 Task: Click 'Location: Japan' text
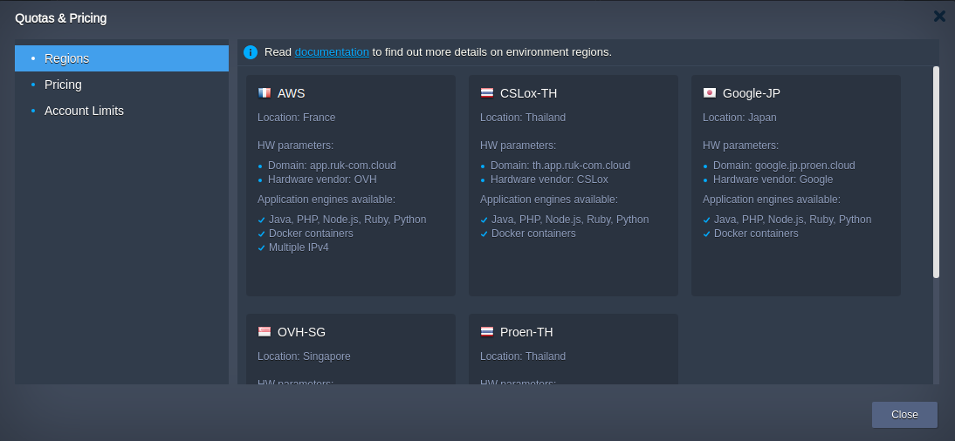coord(739,118)
